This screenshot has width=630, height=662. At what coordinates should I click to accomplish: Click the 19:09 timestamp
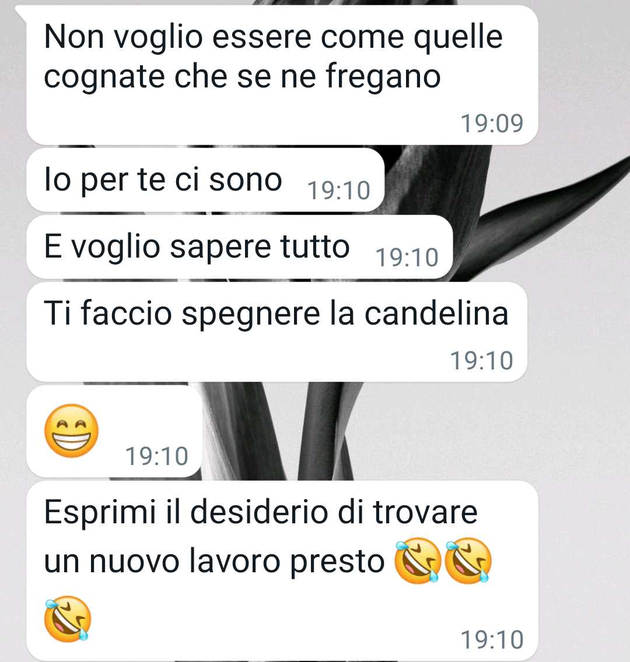[x=492, y=124]
